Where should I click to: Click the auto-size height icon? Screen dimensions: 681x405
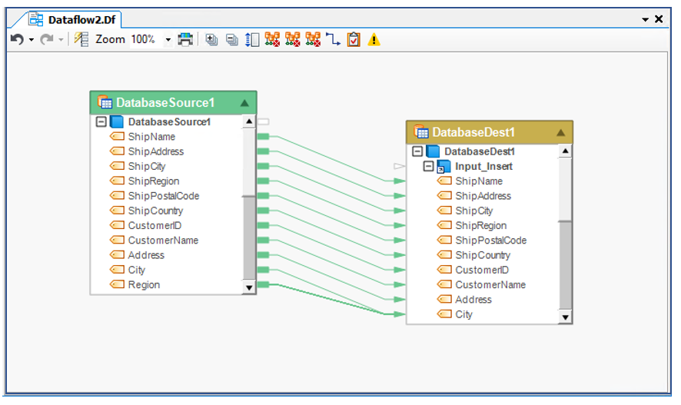[x=251, y=39]
